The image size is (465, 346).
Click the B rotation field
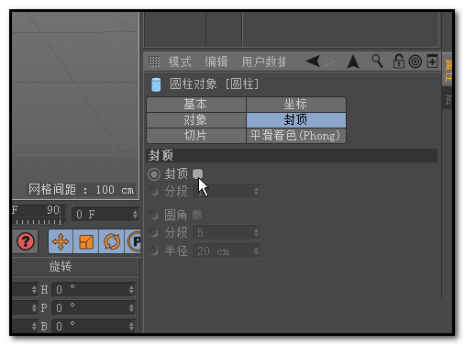(94, 326)
